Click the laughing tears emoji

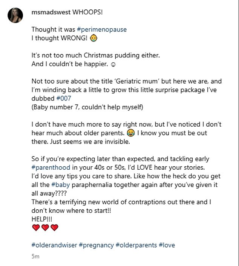click(x=131, y=133)
